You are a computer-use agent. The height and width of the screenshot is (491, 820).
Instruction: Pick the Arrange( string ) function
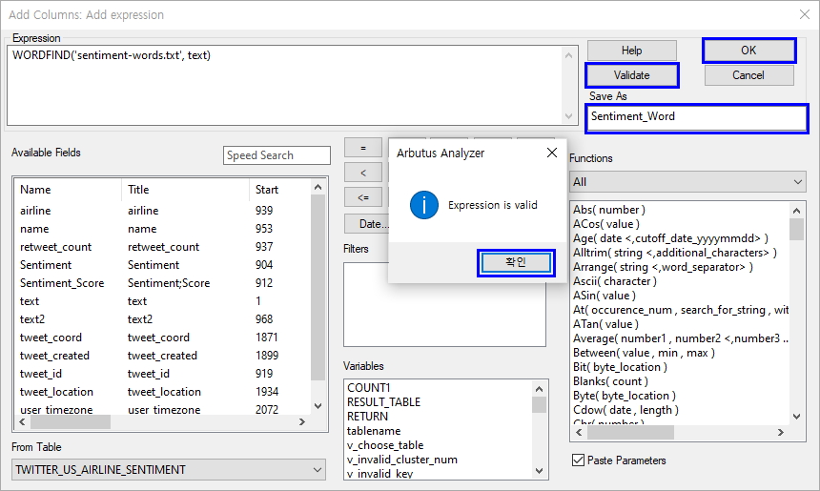click(663, 267)
